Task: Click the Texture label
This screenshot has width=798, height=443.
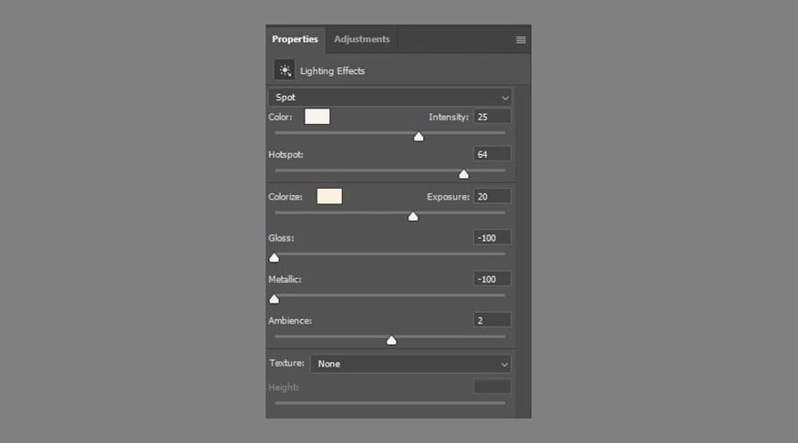Action: pos(286,363)
